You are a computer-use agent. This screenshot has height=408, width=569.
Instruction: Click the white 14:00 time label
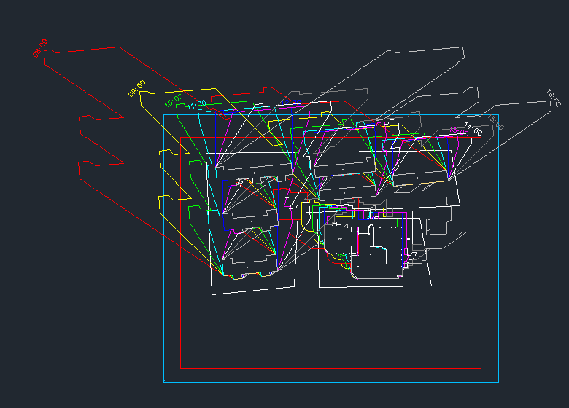coord(473,130)
